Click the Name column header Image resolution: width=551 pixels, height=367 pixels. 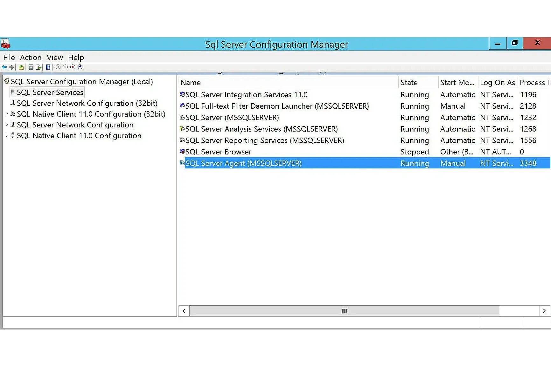pyautogui.click(x=288, y=83)
